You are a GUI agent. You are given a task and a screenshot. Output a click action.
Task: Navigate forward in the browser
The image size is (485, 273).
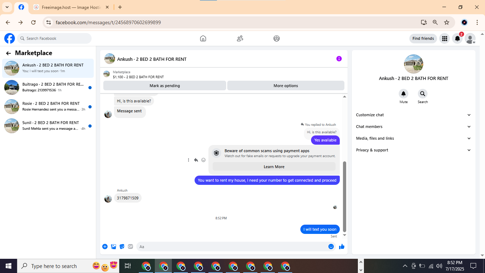coord(21,22)
